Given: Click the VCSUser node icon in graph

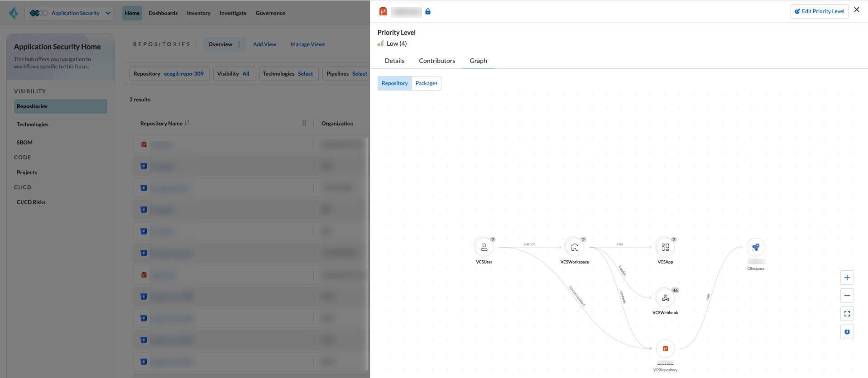Looking at the screenshot, I should pos(484,247).
